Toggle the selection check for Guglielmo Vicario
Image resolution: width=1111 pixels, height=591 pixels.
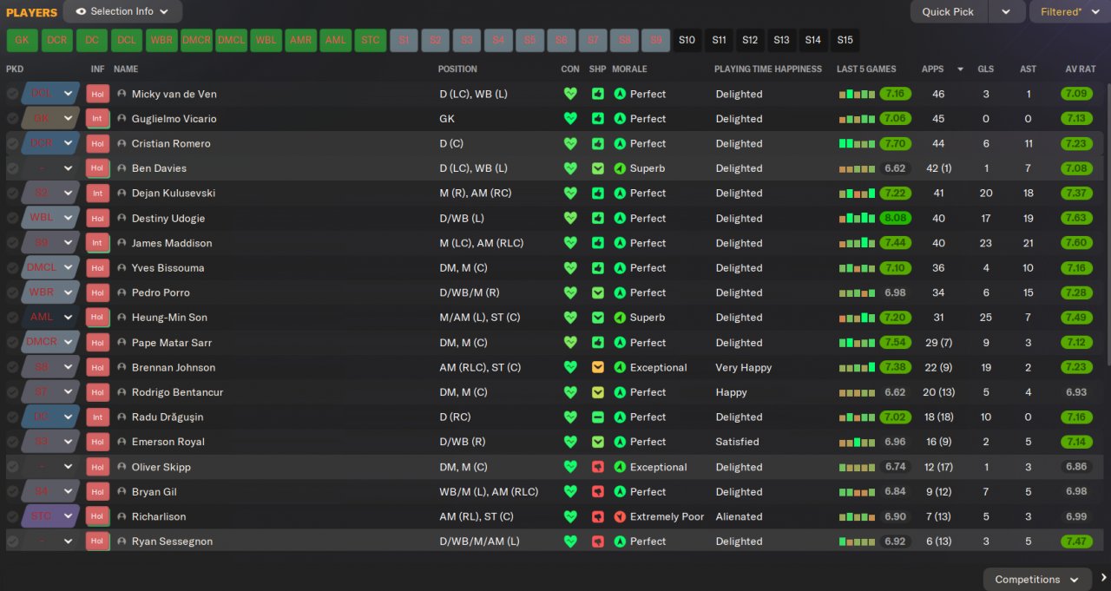12,119
